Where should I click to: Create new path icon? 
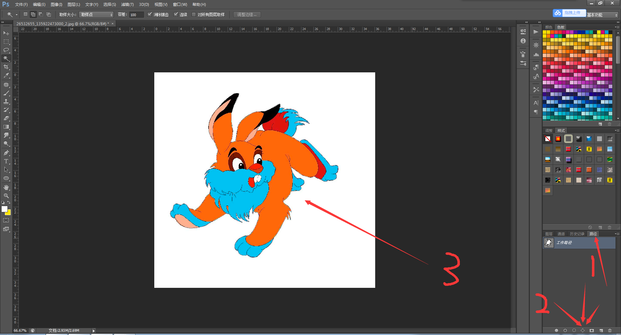(x=601, y=330)
